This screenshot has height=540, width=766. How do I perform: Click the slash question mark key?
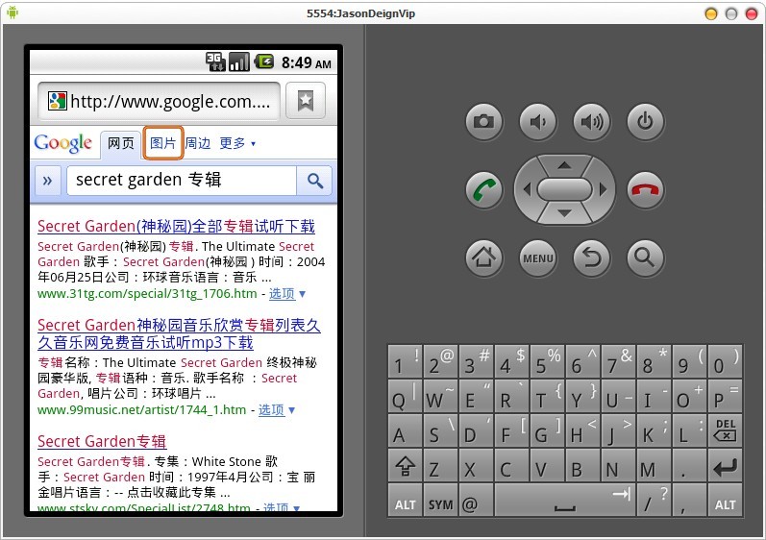(655, 501)
